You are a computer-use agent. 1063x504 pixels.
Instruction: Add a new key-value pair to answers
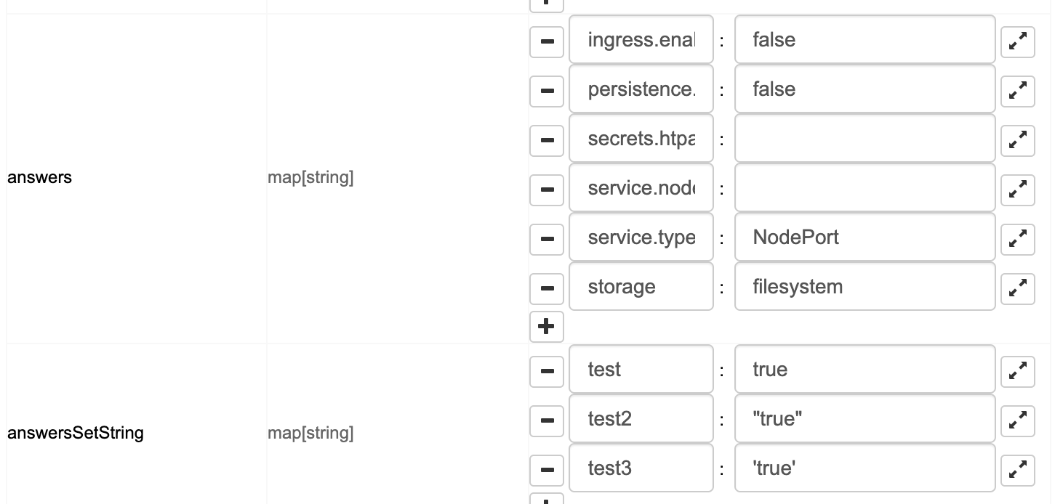tap(546, 327)
